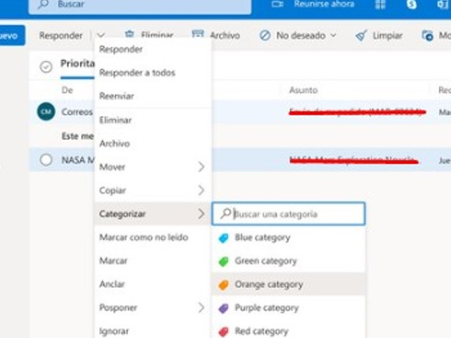
Task: Apply the Red category label
Action: click(x=262, y=331)
